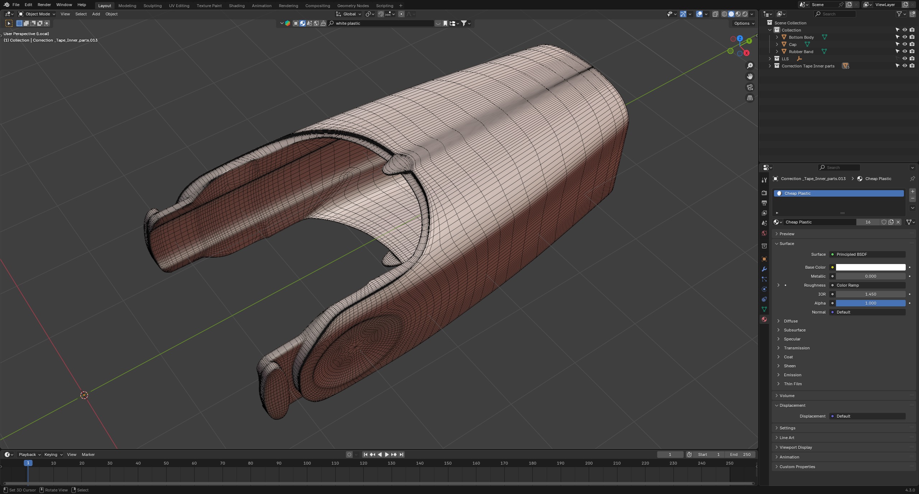Expand the Viewport Display panel
Screen dimensions: 919x494
[796, 447]
